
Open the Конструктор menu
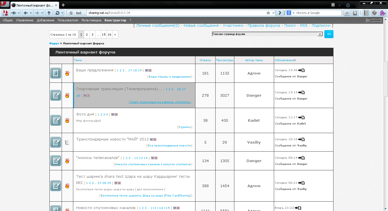click(x=115, y=20)
